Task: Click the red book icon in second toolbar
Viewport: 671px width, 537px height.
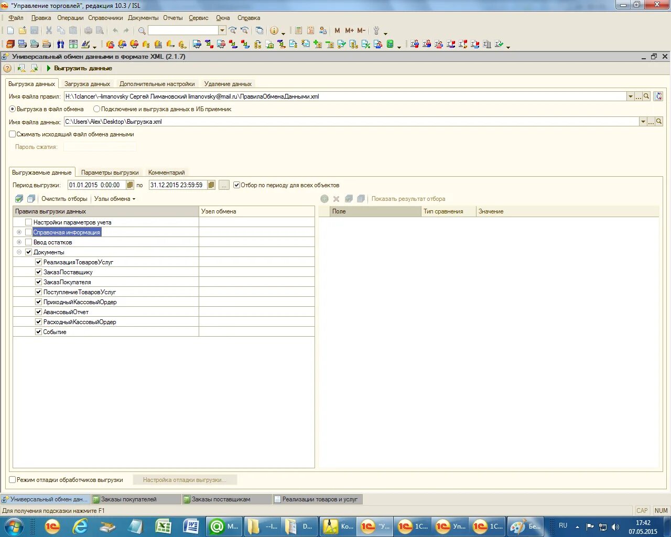Action: [x=10, y=44]
